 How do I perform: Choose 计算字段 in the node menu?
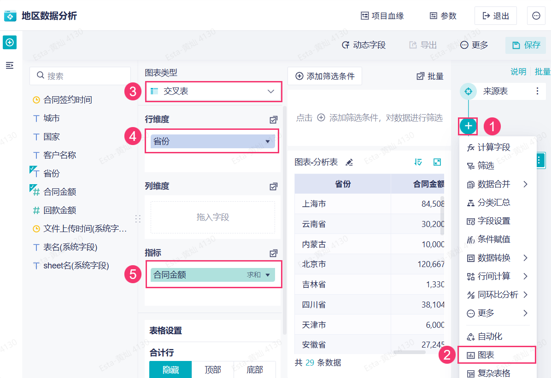(x=493, y=147)
